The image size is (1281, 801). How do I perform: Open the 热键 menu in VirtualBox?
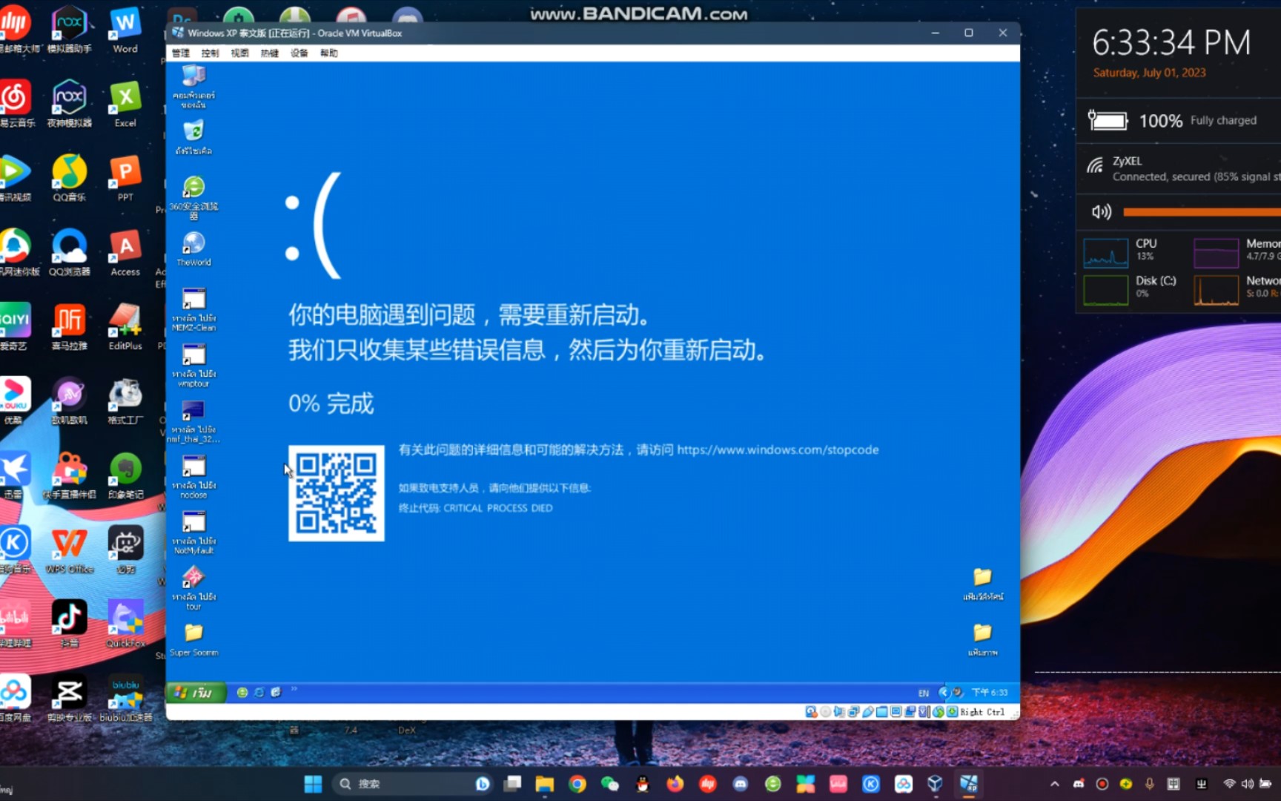270,53
